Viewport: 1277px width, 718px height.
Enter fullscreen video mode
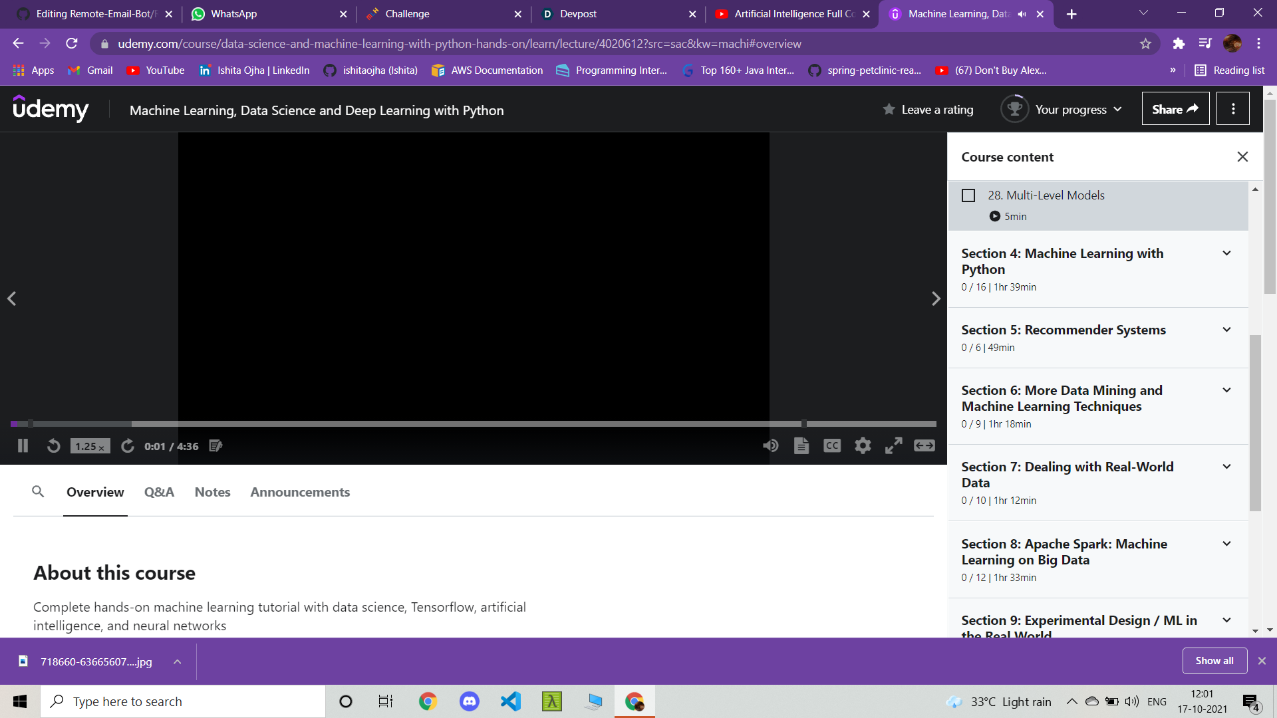coord(893,445)
